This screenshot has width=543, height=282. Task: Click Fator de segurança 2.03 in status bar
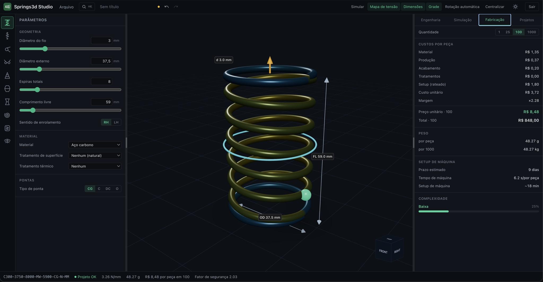[x=216, y=277]
